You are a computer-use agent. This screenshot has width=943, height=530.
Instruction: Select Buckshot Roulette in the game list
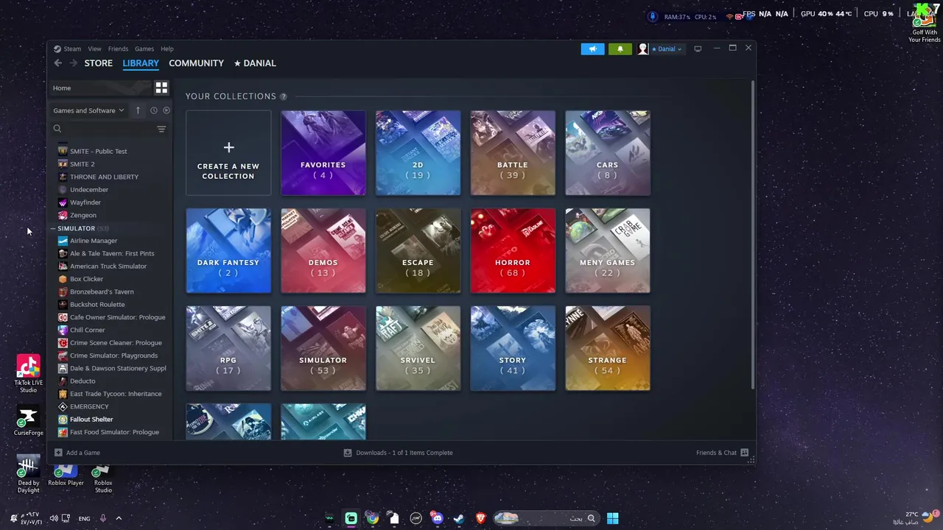97,305
